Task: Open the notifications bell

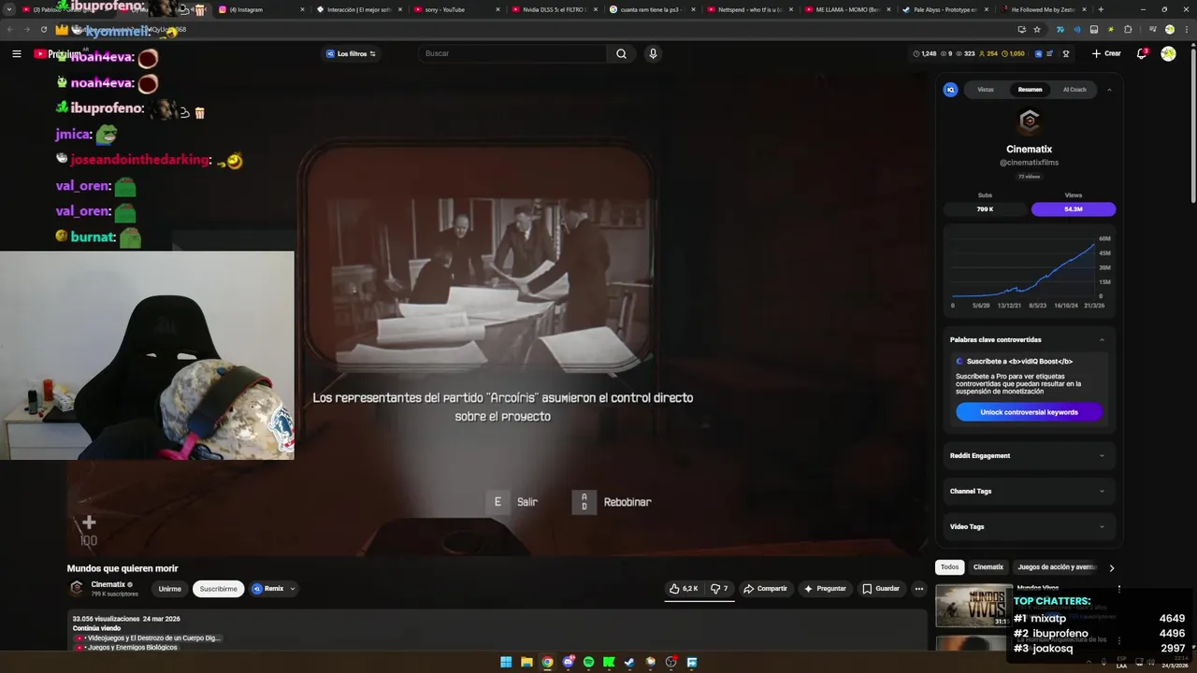Action: (x=1142, y=53)
